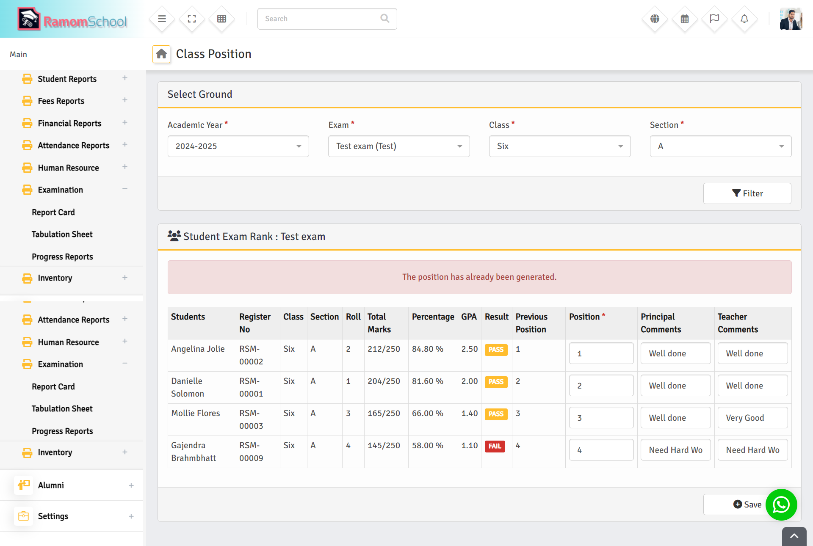Click the FAIL badge for Gajendra Brahmbhatt

click(495, 446)
